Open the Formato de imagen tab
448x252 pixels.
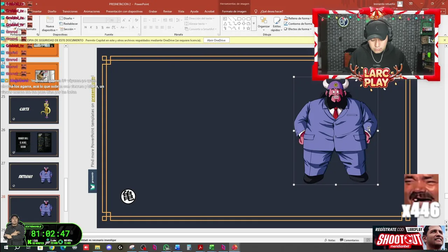pos(234,11)
